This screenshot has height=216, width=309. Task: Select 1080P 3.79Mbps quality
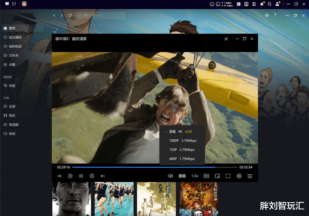[x=183, y=141]
